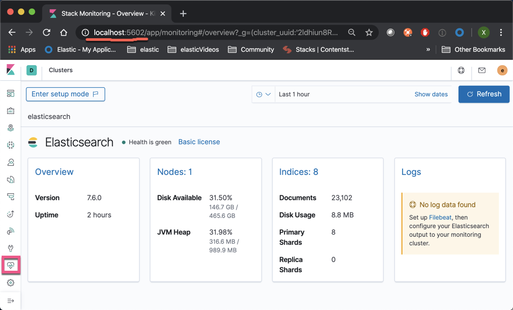Click the red hand extension icon
The height and width of the screenshot is (310, 513).
425,32
